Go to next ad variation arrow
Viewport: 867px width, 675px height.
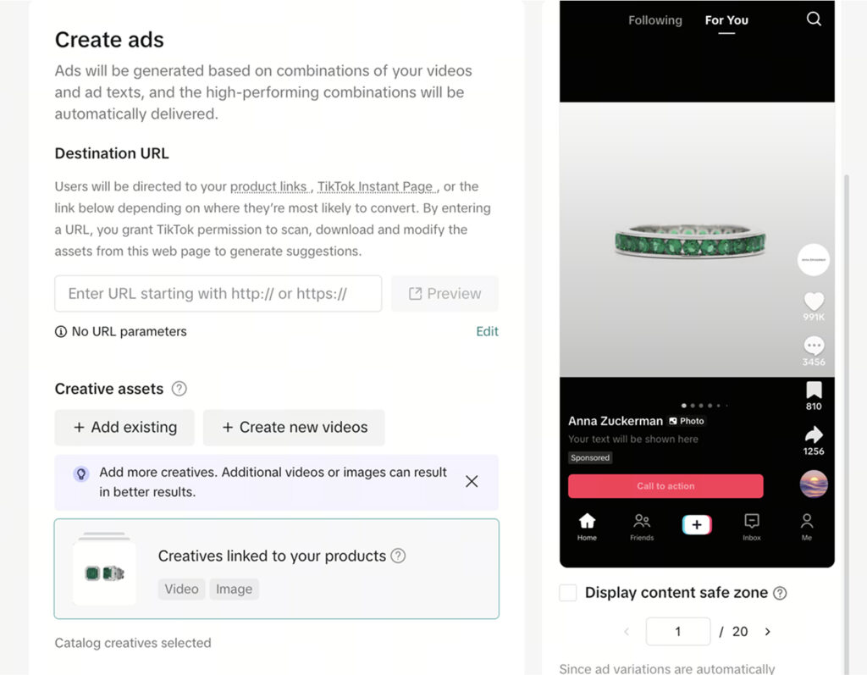coord(768,632)
